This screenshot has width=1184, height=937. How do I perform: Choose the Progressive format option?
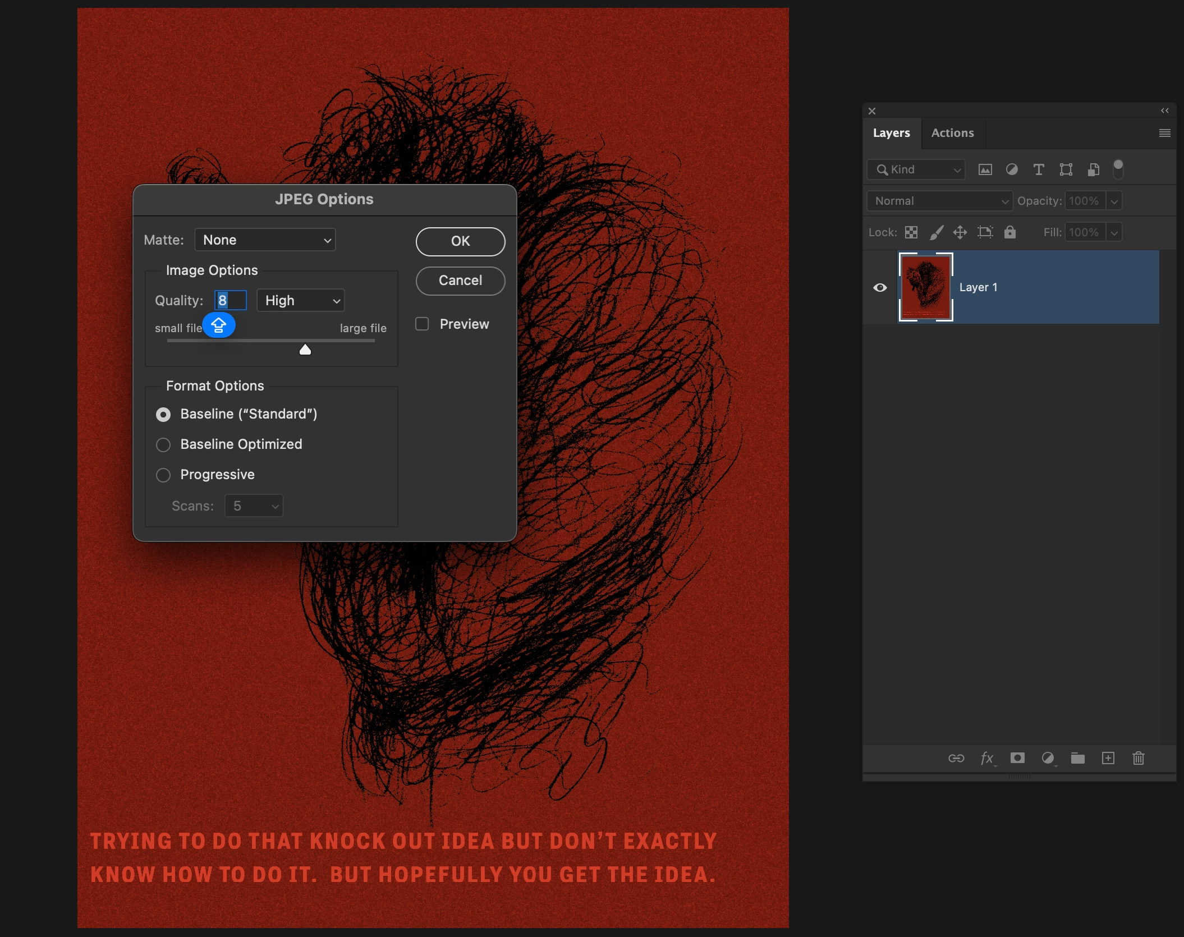point(163,475)
